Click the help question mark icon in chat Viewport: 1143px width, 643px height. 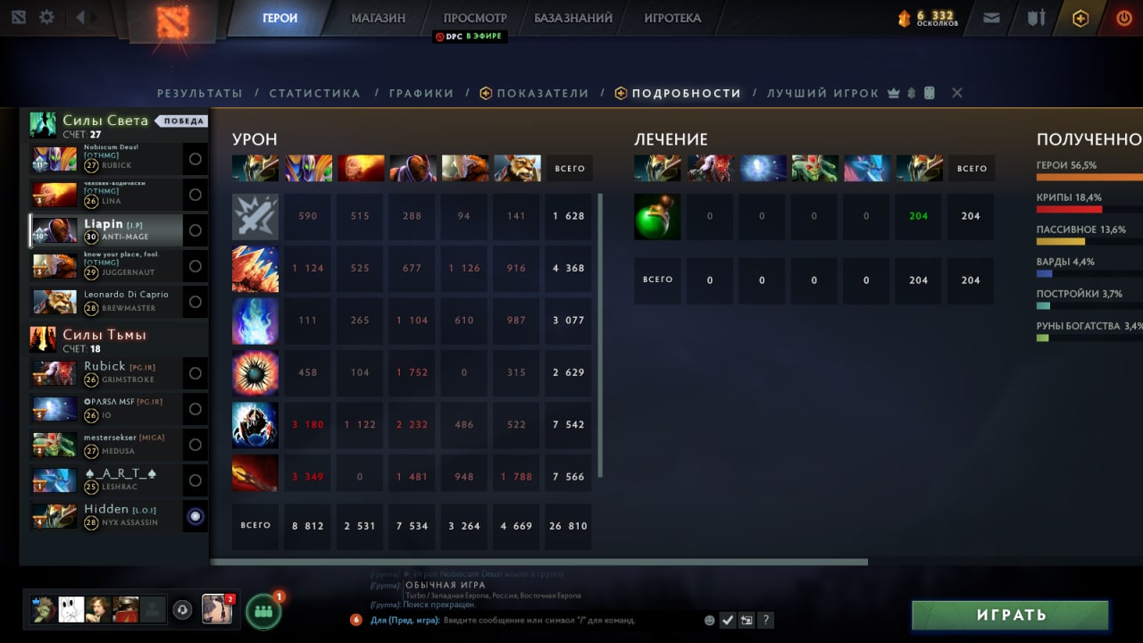click(765, 620)
